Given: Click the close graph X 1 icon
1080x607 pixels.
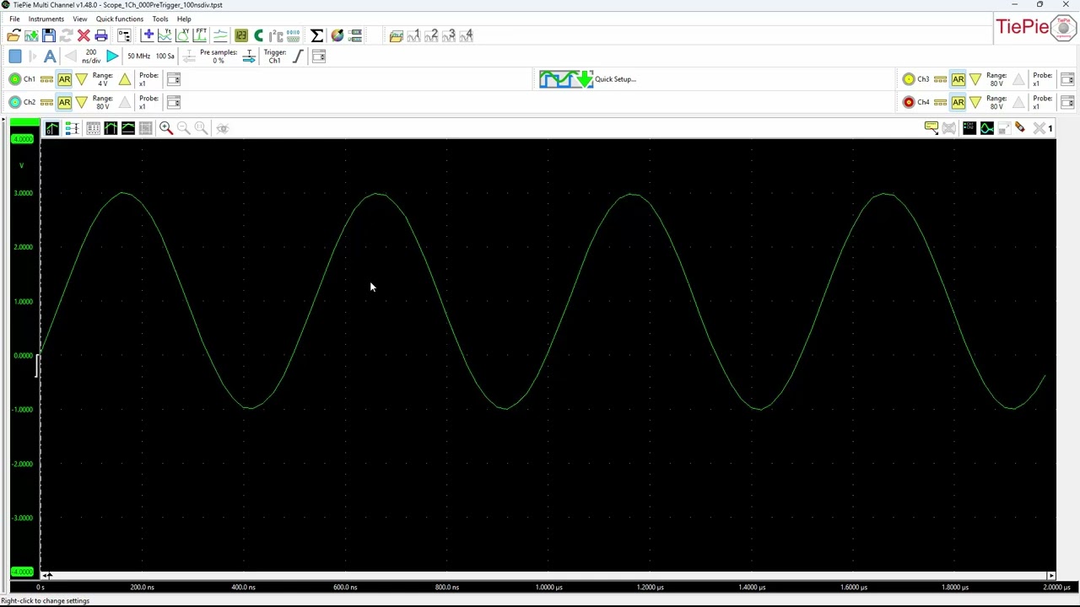Looking at the screenshot, I should [1043, 128].
